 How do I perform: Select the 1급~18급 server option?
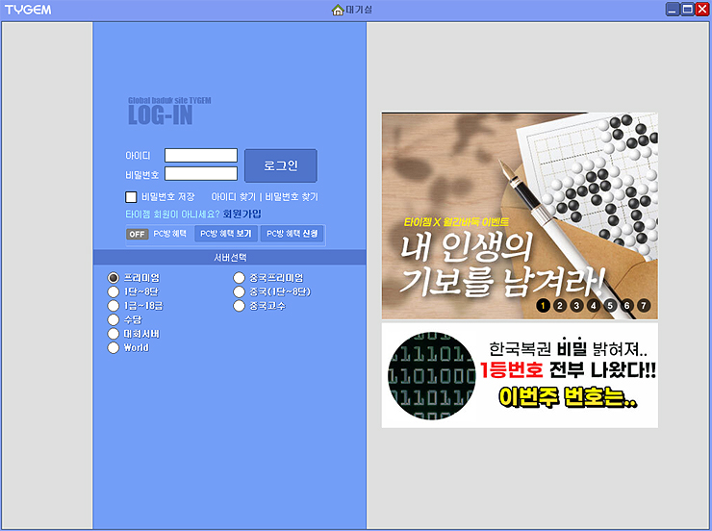click(114, 306)
